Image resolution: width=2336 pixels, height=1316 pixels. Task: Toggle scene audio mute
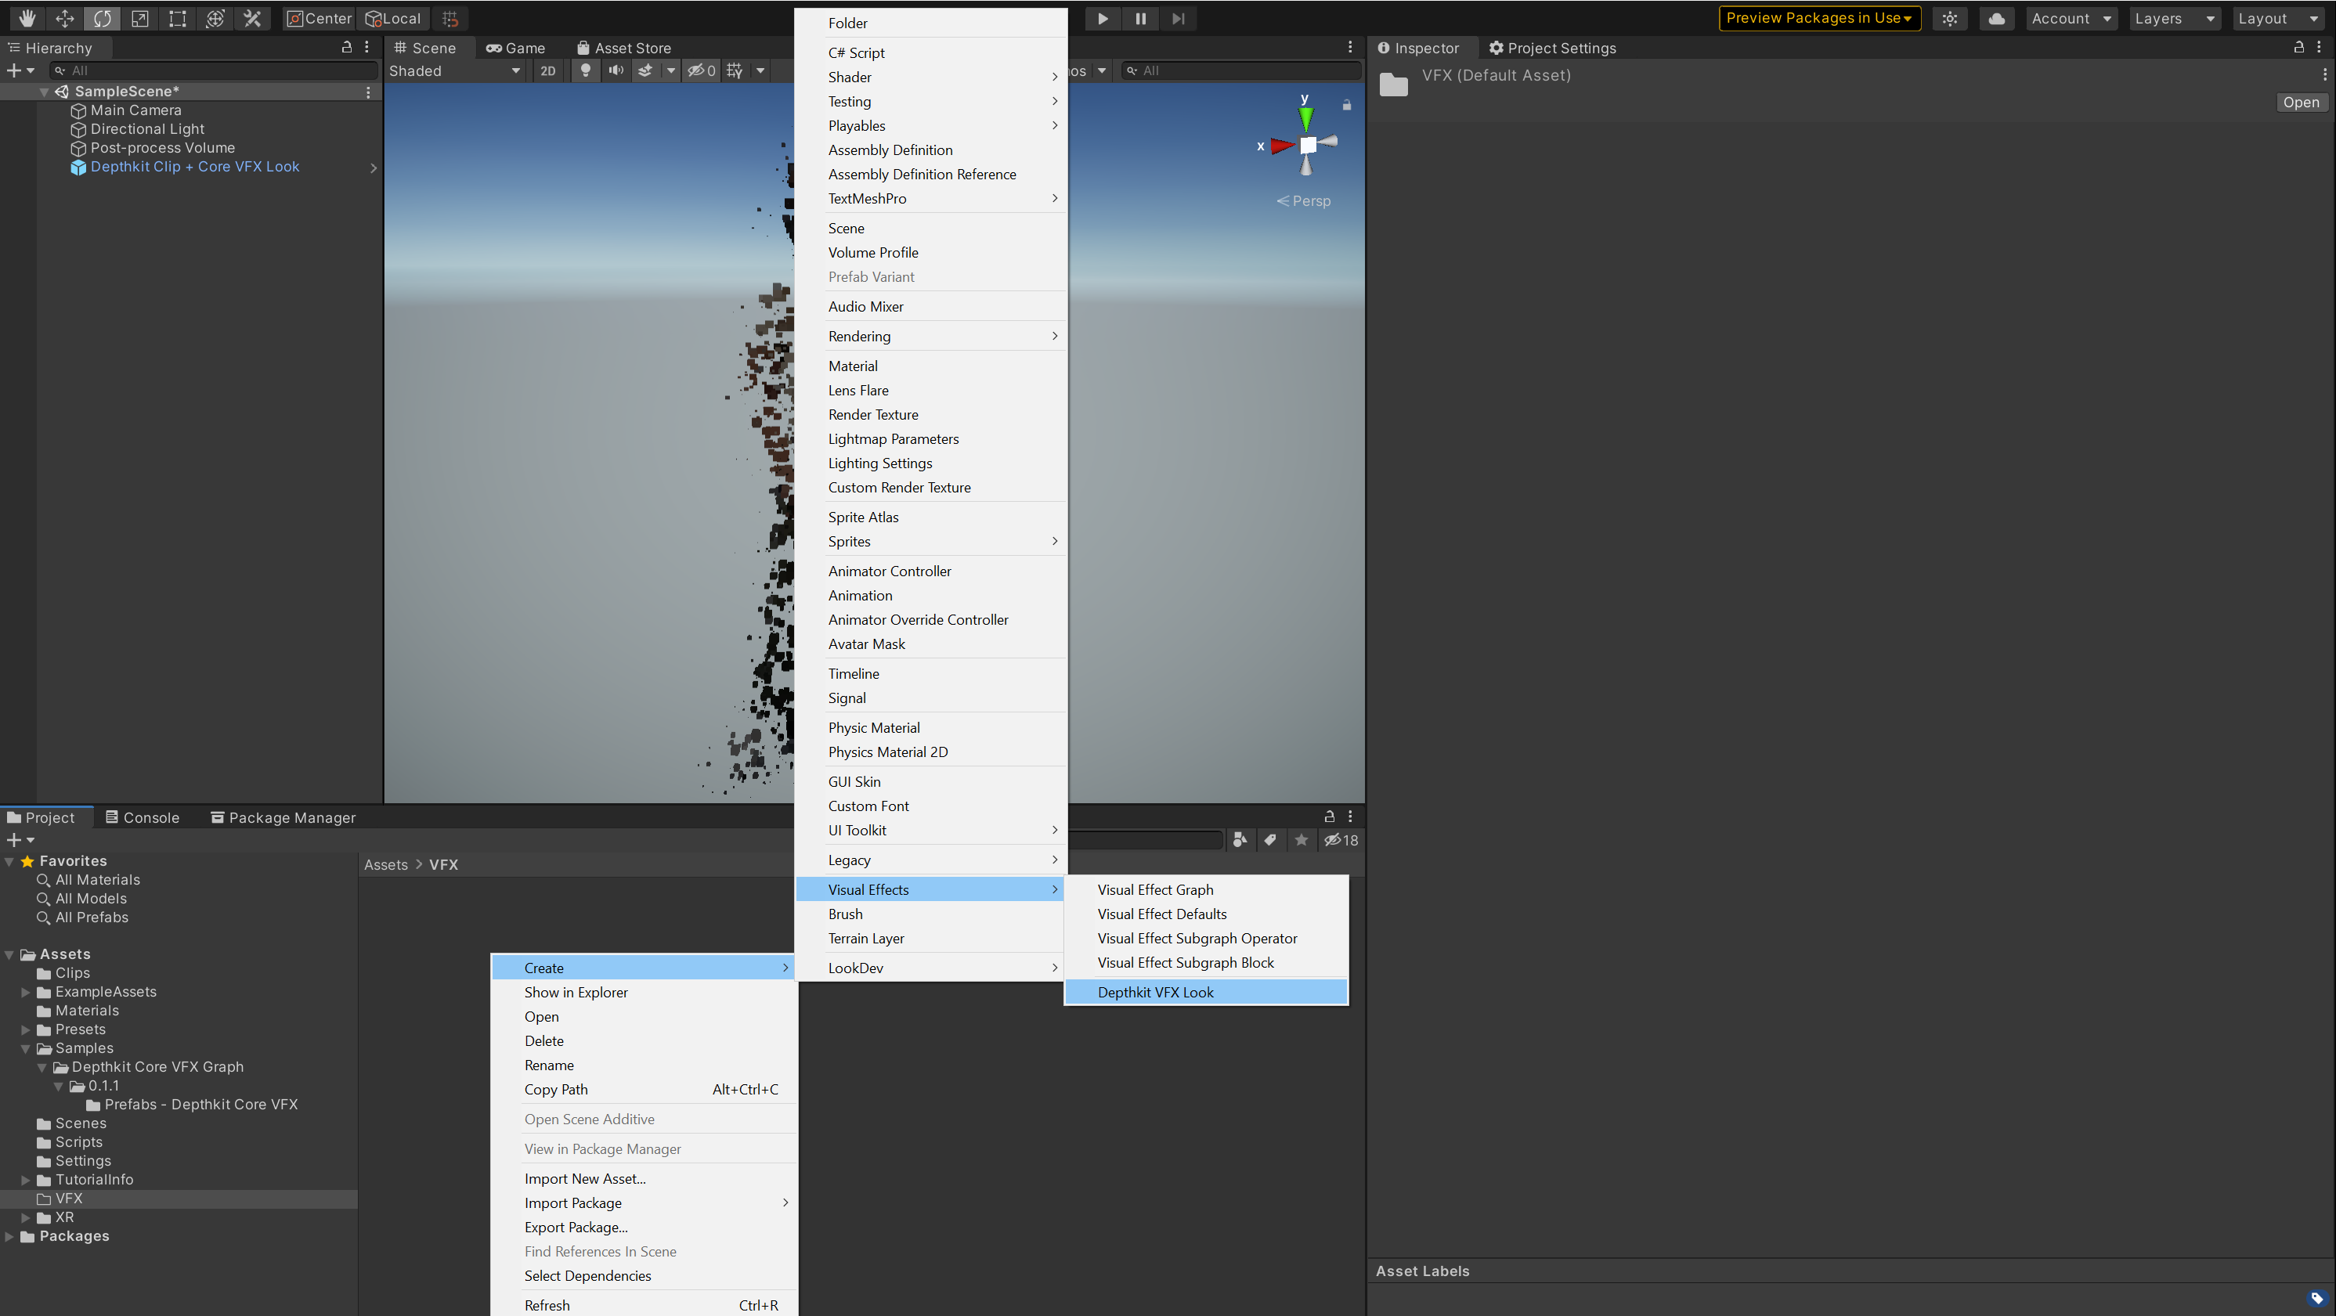pyautogui.click(x=616, y=70)
